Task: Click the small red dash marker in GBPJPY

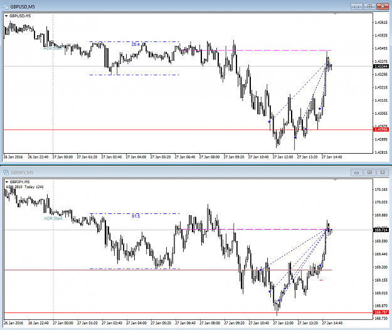Action: tap(321, 280)
